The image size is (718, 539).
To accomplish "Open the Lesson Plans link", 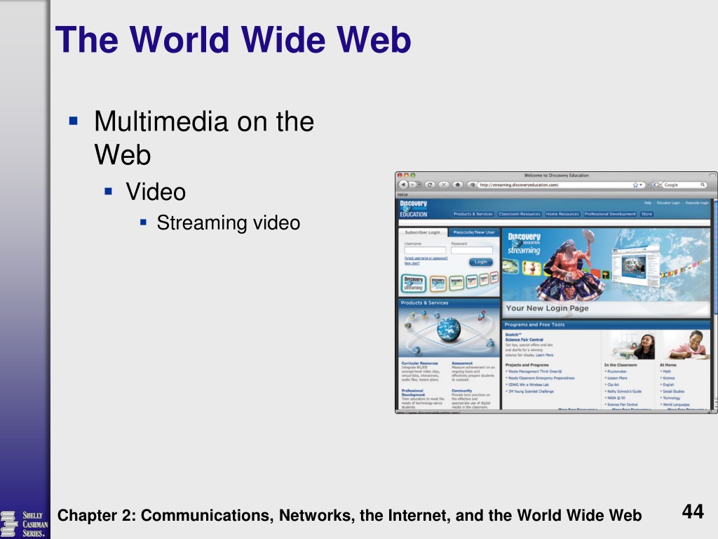I will (617, 378).
